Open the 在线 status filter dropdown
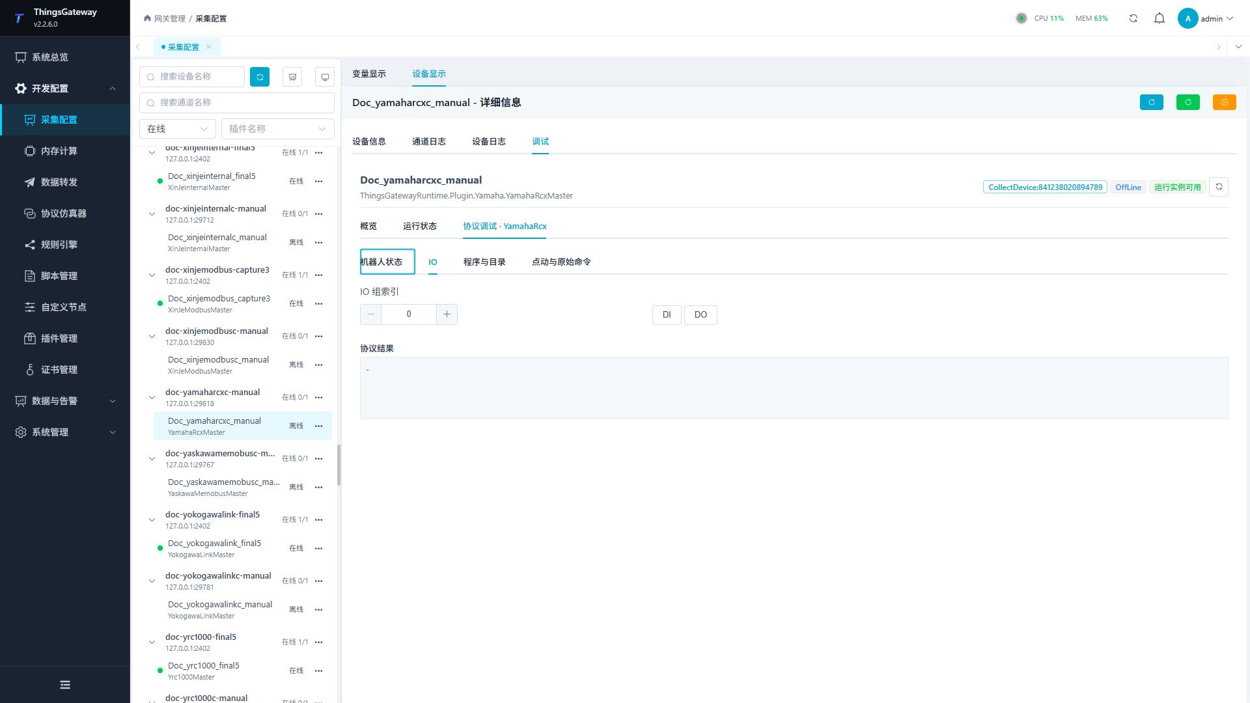The image size is (1250, 703). coord(178,129)
